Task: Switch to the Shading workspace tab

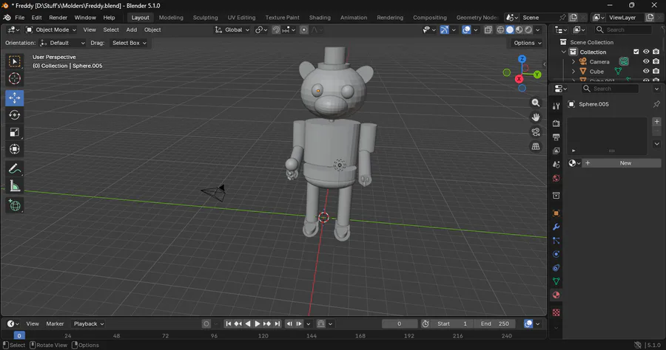Action: pyautogui.click(x=320, y=18)
